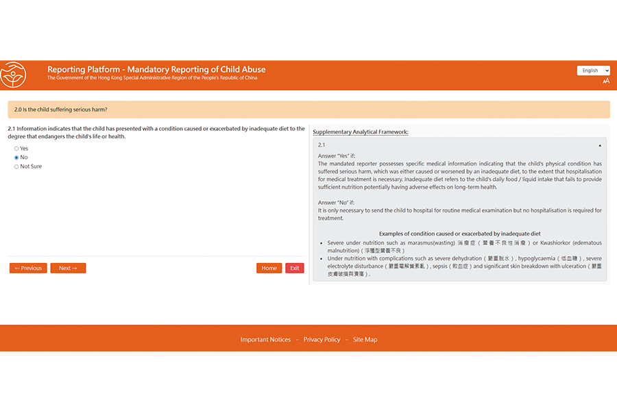Select the Yes radio button
The image size is (617, 411).
coord(16,149)
